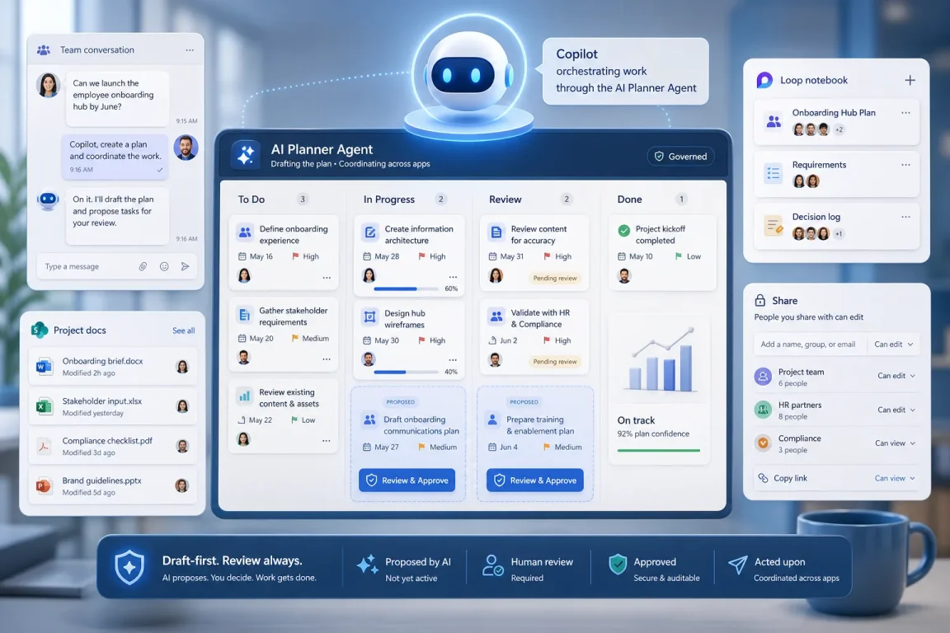This screenshot has height=633, width=950.
Task: Open options on Review existing content card
Action: point(327,441)
